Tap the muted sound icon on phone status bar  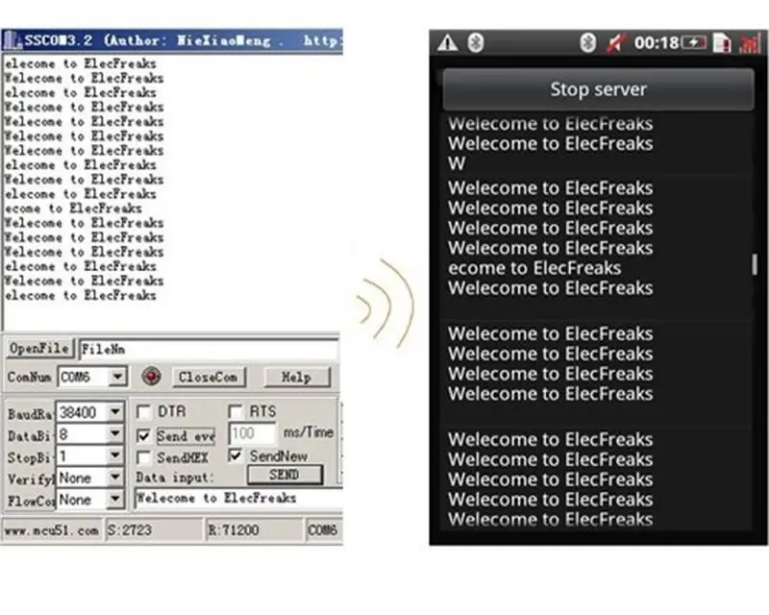click(x=616, y=43)
